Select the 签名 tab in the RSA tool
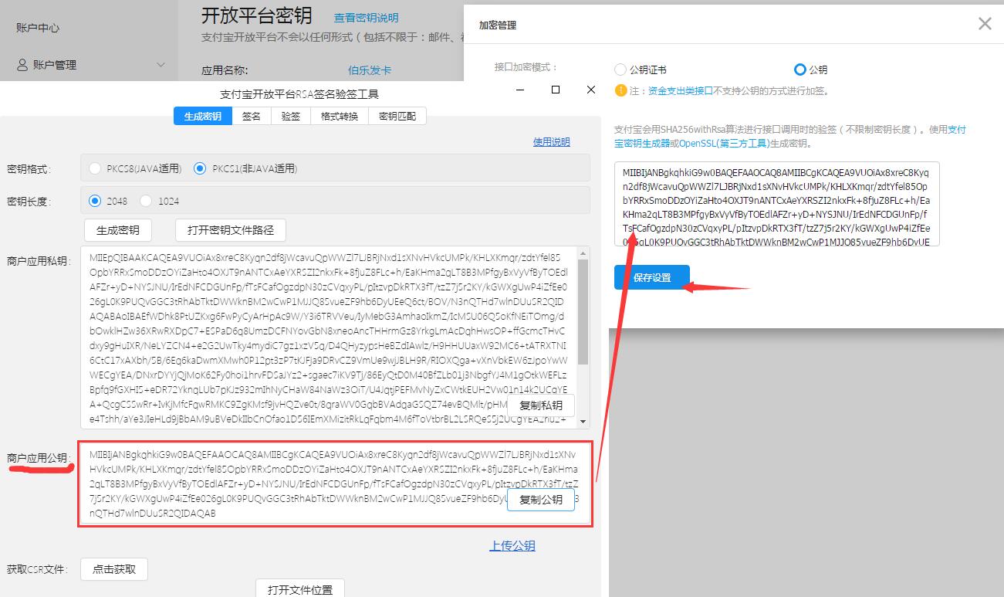The width and height of the screenshot is (1004, 597). pos(252,115)
